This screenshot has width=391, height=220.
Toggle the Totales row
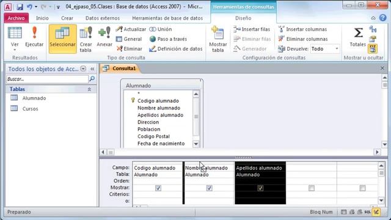(357, 37)
